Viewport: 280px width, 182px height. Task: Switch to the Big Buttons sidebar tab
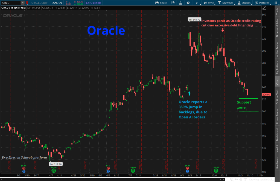pos(277,67)
